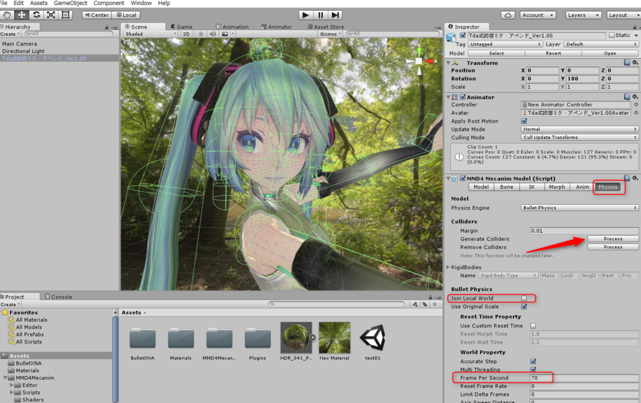Open the Component menu
641x403 pixels.
[x=109, y=3]
